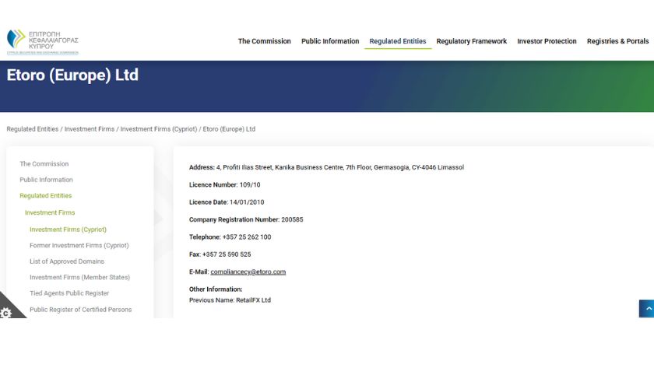Open Public Register of Certified Persons
Viewport: 654px width, 368px height.
[x=80, y=309]
